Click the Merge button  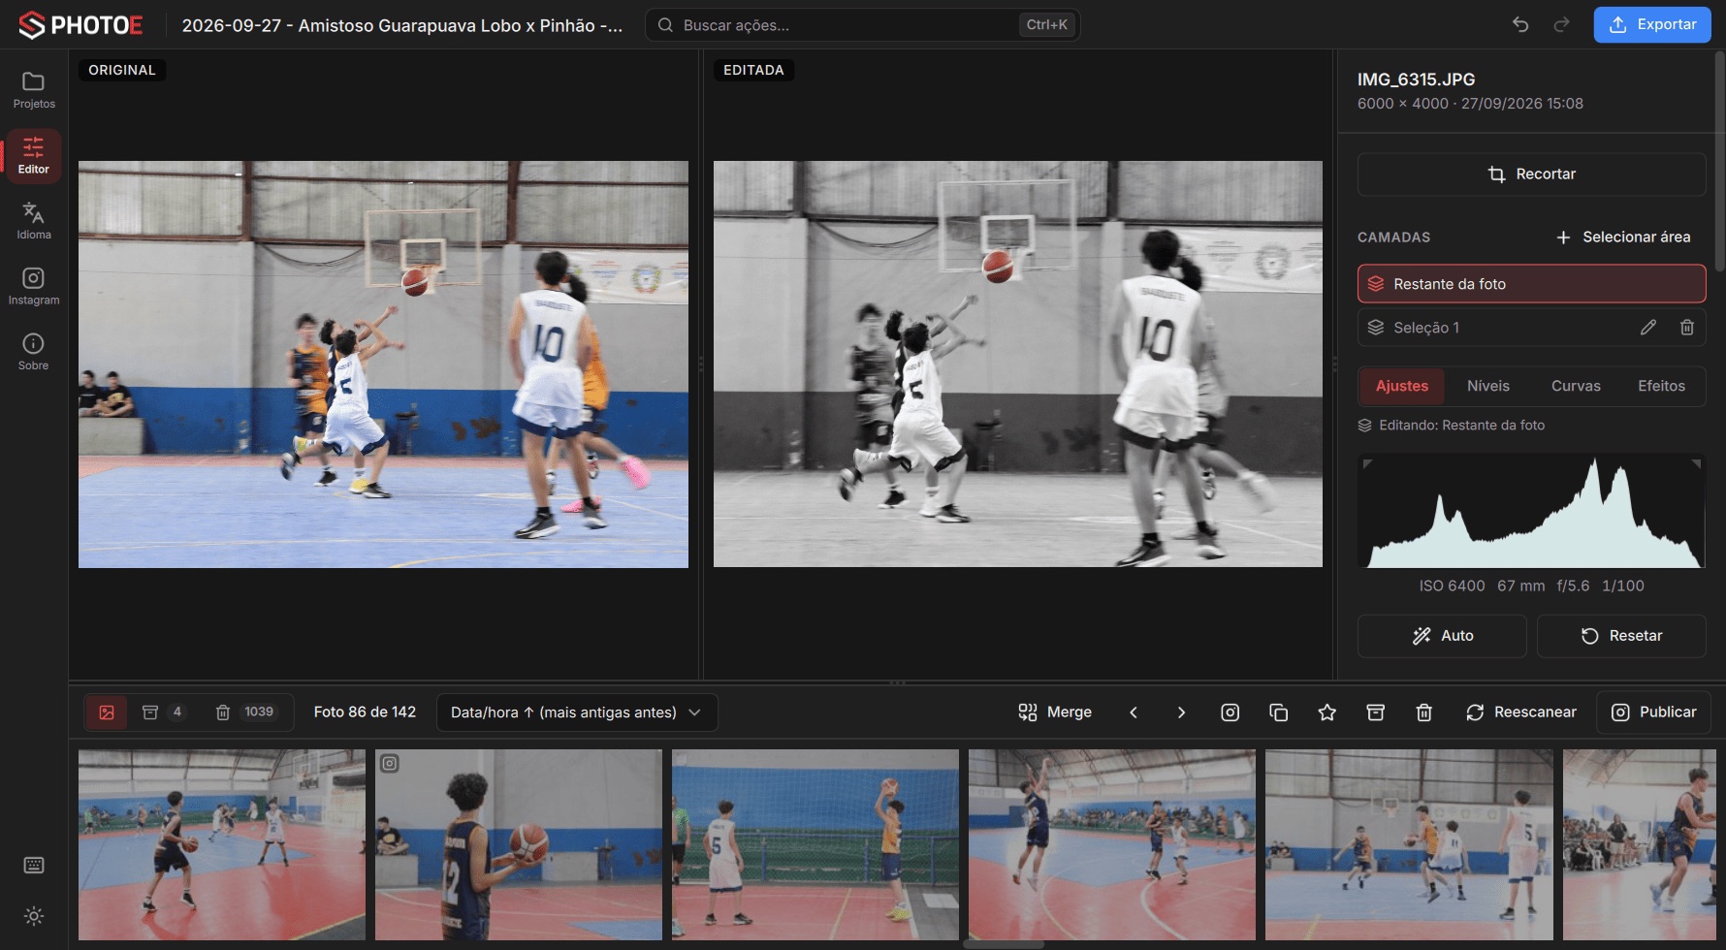pos(1055,712)
